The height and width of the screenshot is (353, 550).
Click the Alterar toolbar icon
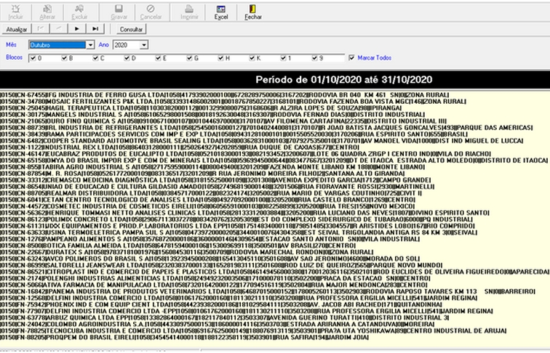47,12
